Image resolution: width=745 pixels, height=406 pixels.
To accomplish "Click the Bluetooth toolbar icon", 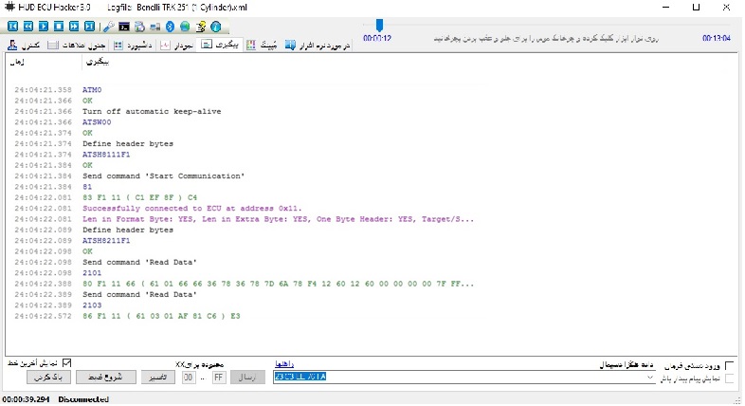I will tap(170, 27).
